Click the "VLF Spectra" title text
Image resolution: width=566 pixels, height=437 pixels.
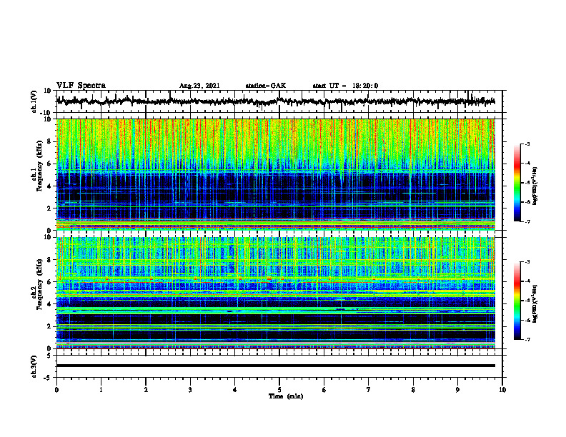(x=81, y=86)
